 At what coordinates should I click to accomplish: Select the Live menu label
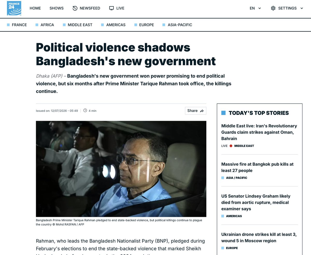[x=120, y=8]
